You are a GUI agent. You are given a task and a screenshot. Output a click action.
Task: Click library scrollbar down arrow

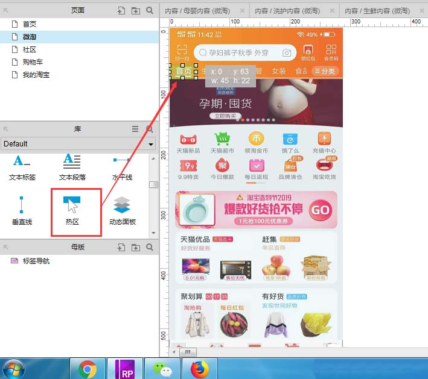pyautogui.click(x=153, y=233)
